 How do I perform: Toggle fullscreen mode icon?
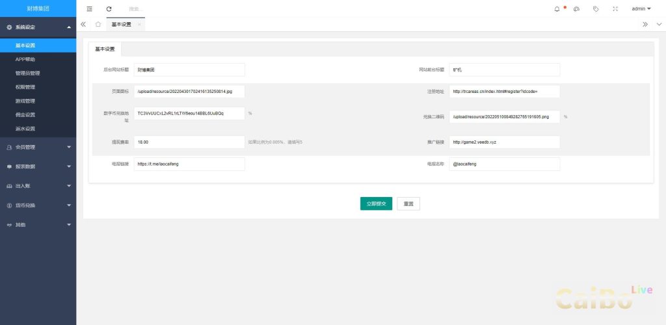615,9
